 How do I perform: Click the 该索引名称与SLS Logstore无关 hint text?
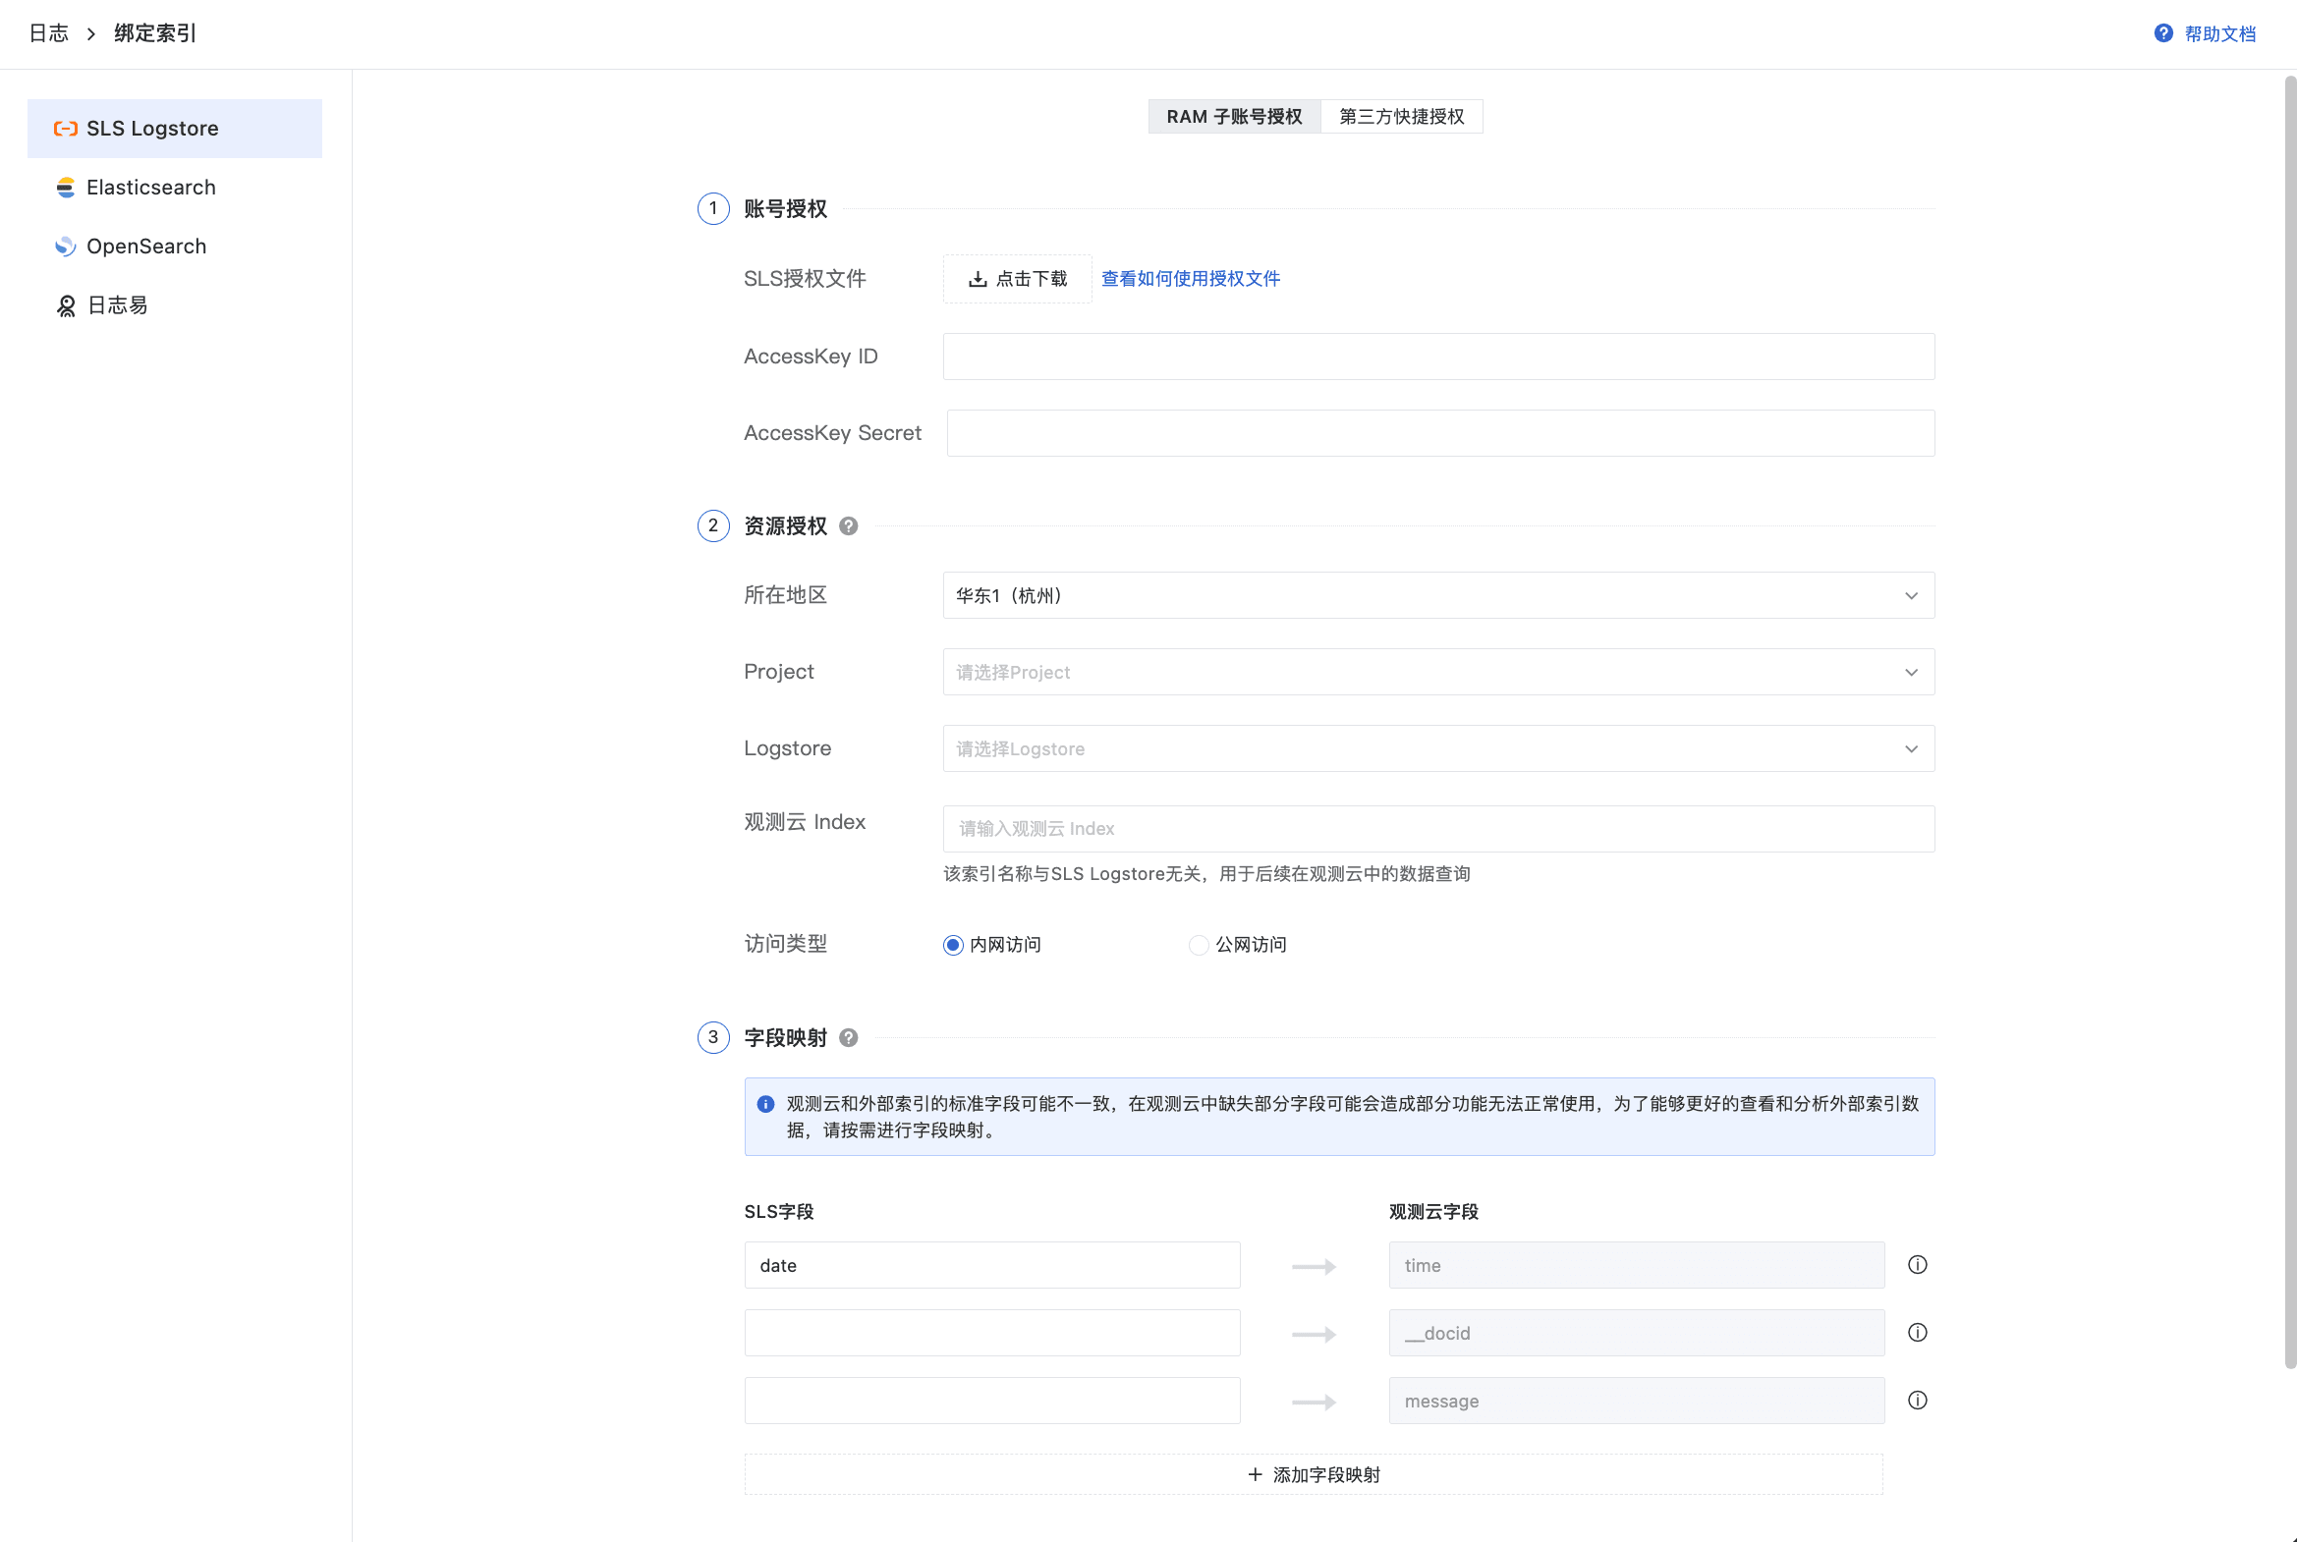1206,874
